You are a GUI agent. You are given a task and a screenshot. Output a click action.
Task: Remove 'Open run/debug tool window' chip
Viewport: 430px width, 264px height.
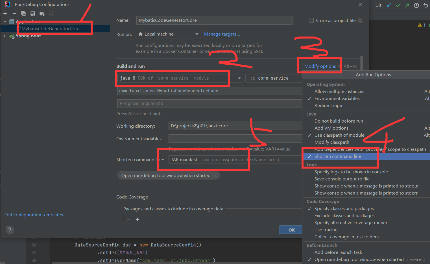[215, 176]
